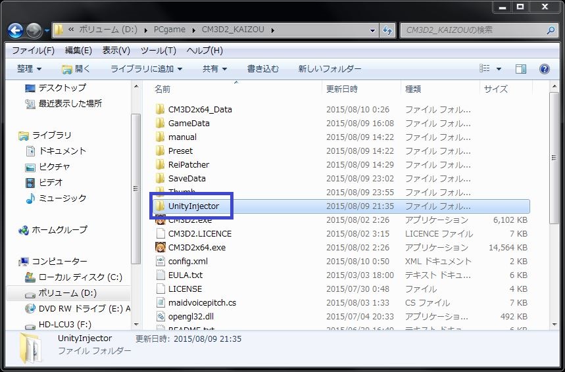Sort by 種類 column header
Viewport: 565px width, 372px height.
(413, 89)
